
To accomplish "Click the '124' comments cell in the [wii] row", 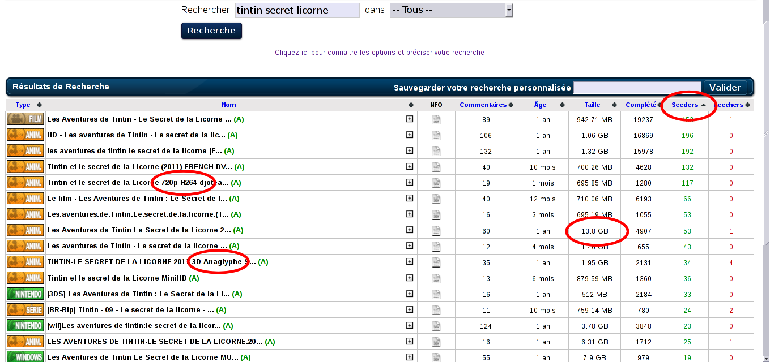I will point(486,325).
